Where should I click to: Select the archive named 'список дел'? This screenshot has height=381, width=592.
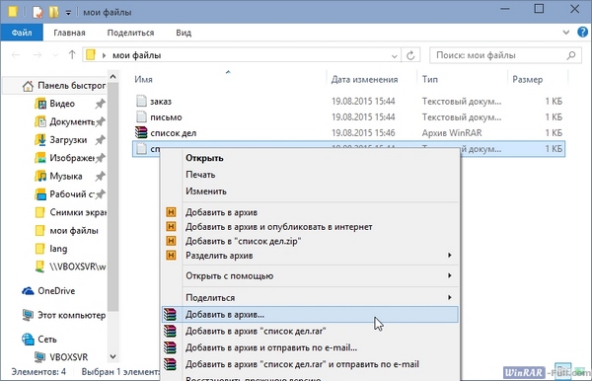[174, 133]
